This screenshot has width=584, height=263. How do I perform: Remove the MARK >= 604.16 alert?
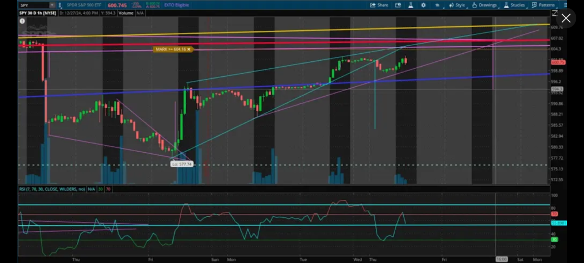coord(189,49)
